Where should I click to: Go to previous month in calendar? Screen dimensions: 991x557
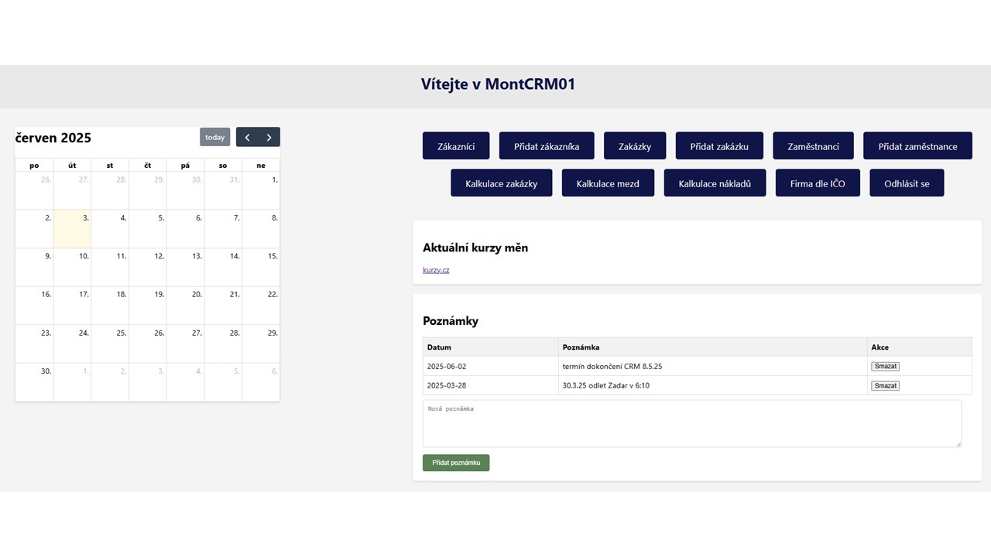tap(247, 137)
